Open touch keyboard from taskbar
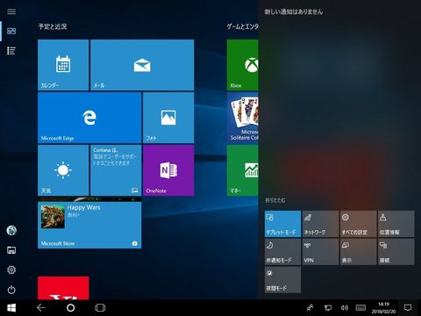The height and width of the screenshot is (316, 421). 360,308
